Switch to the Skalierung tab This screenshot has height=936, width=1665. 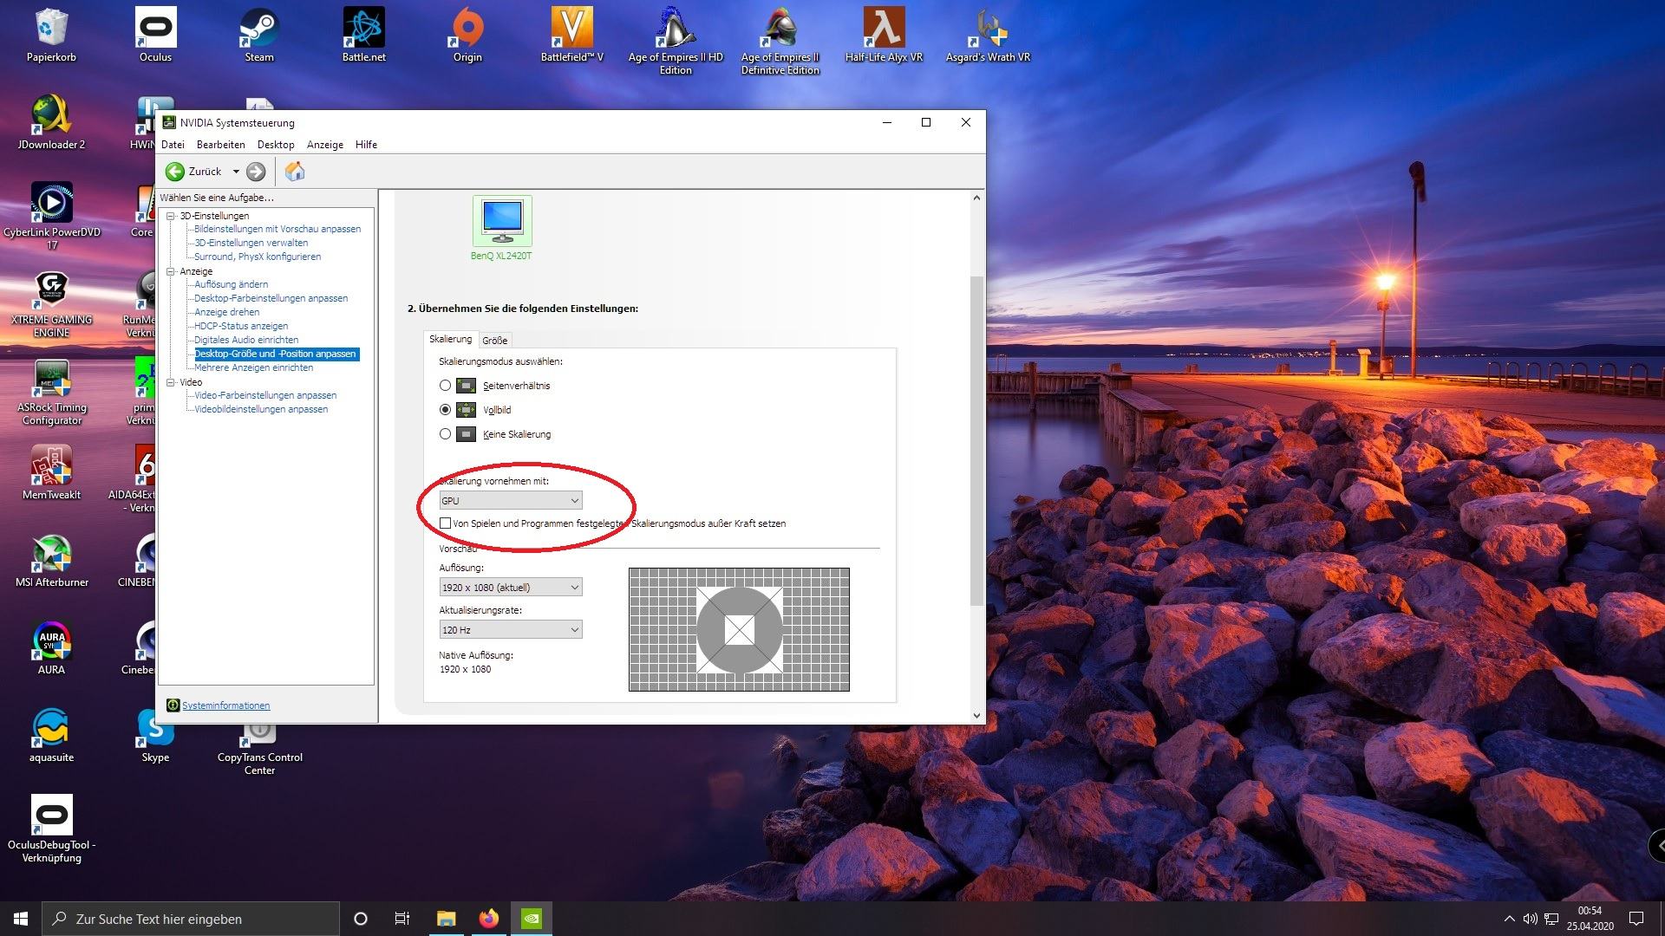[450, 339]
